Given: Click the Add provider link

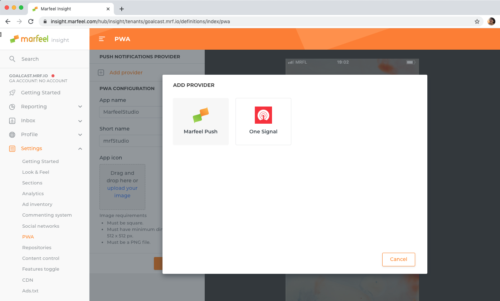Looking at the screenshot, I should (x=126, y=73).
